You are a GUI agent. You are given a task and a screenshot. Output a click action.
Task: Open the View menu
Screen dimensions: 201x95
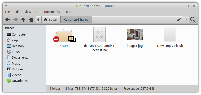coord(28,12)
